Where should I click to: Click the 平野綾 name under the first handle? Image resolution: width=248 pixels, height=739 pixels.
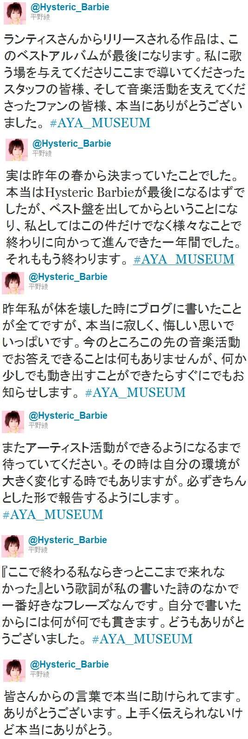[x=40, y=17]
